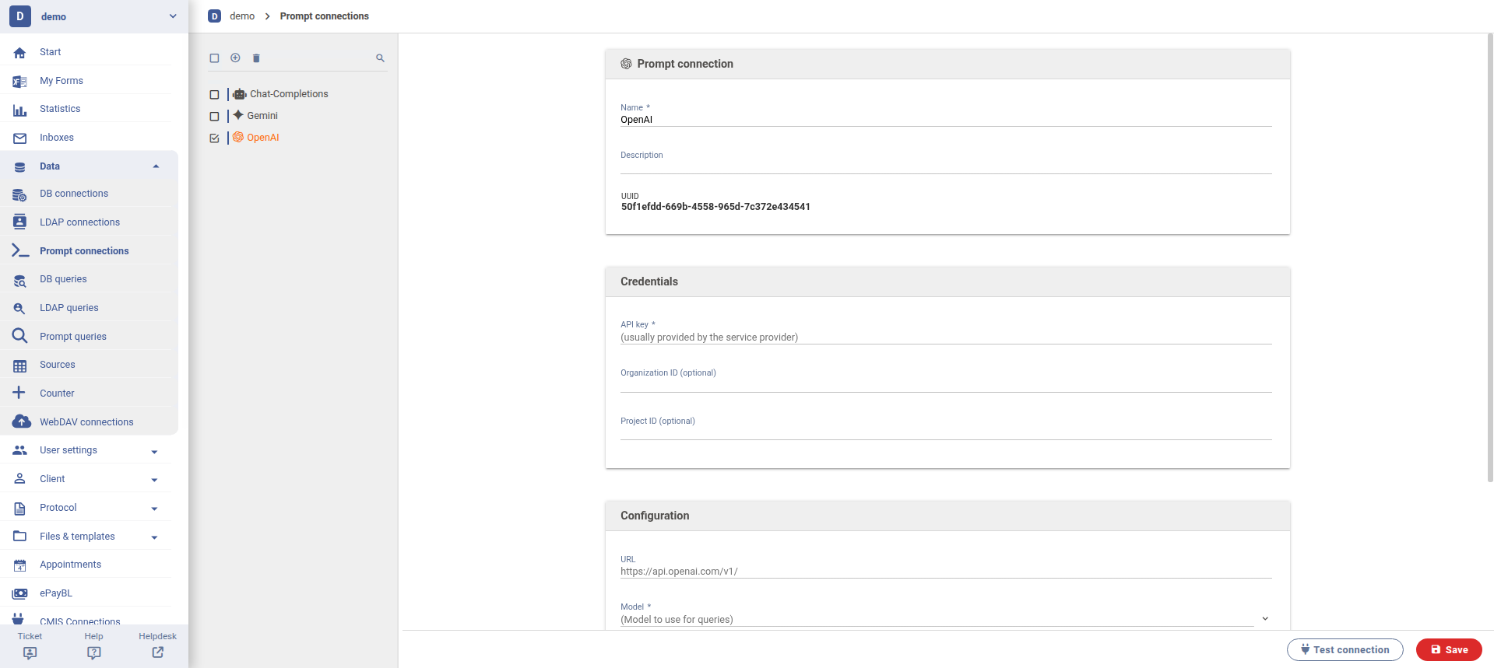Image resolution: width=1494 pixels, height=668 pixels.
Task: Click the Start home icon in sidebar
Action: coord(20,52)
